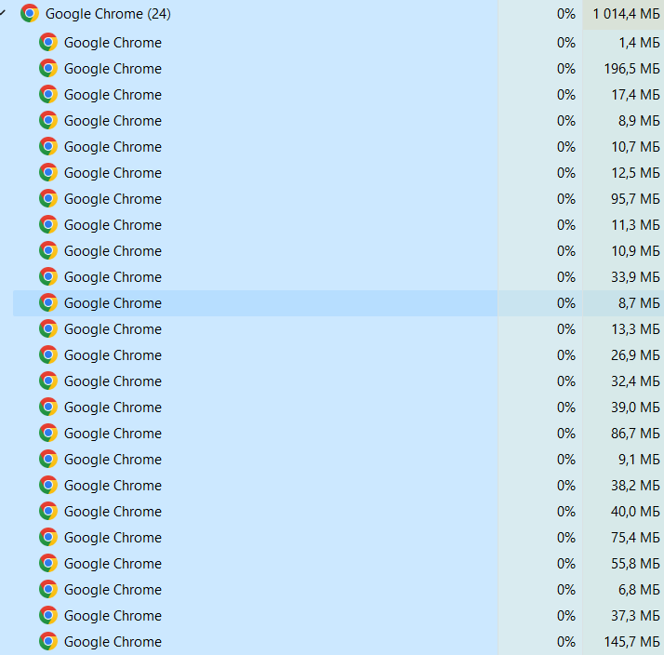Image resolution: width=664 pixels, height=655 pixels.
Task: Click the Chrome icon in the 37,3 МБ row
Action: click(x=48, y=616)
